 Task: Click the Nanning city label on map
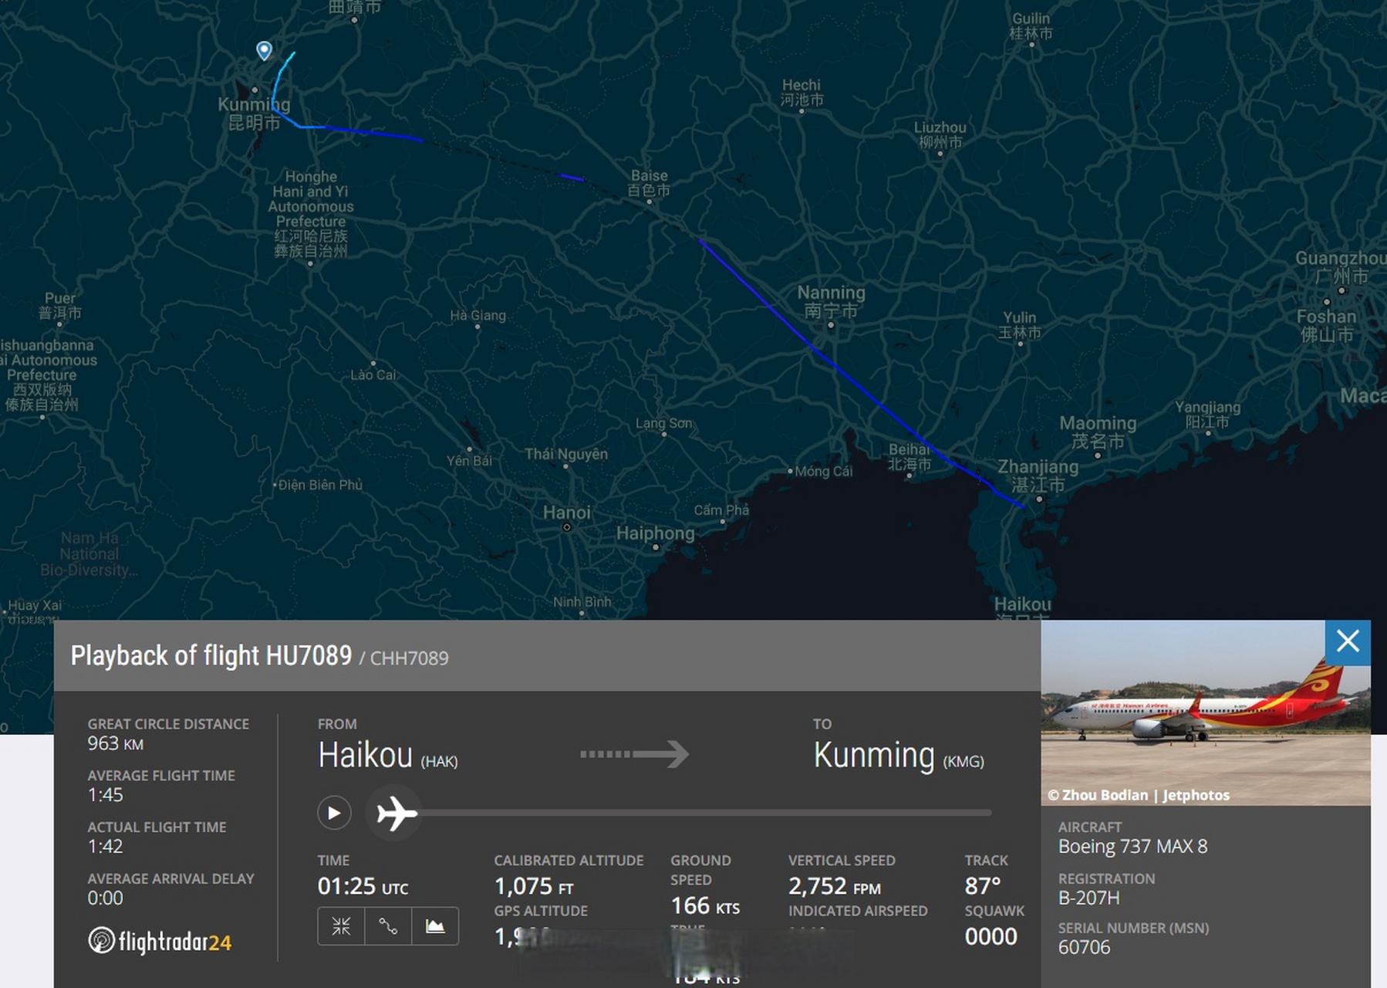tap(831, 301)
